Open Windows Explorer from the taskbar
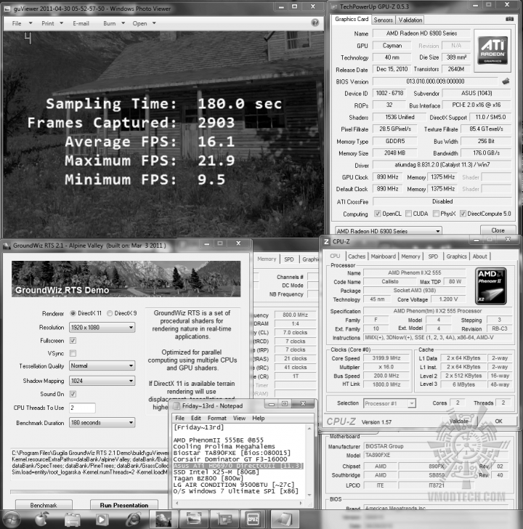 coord(72,520)
